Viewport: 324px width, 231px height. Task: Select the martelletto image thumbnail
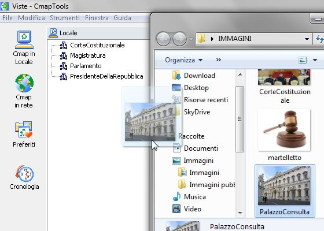(x=284, y=135)
